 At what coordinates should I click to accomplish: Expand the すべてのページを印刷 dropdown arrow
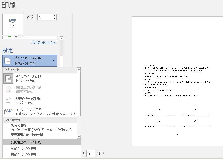[53, 61]
